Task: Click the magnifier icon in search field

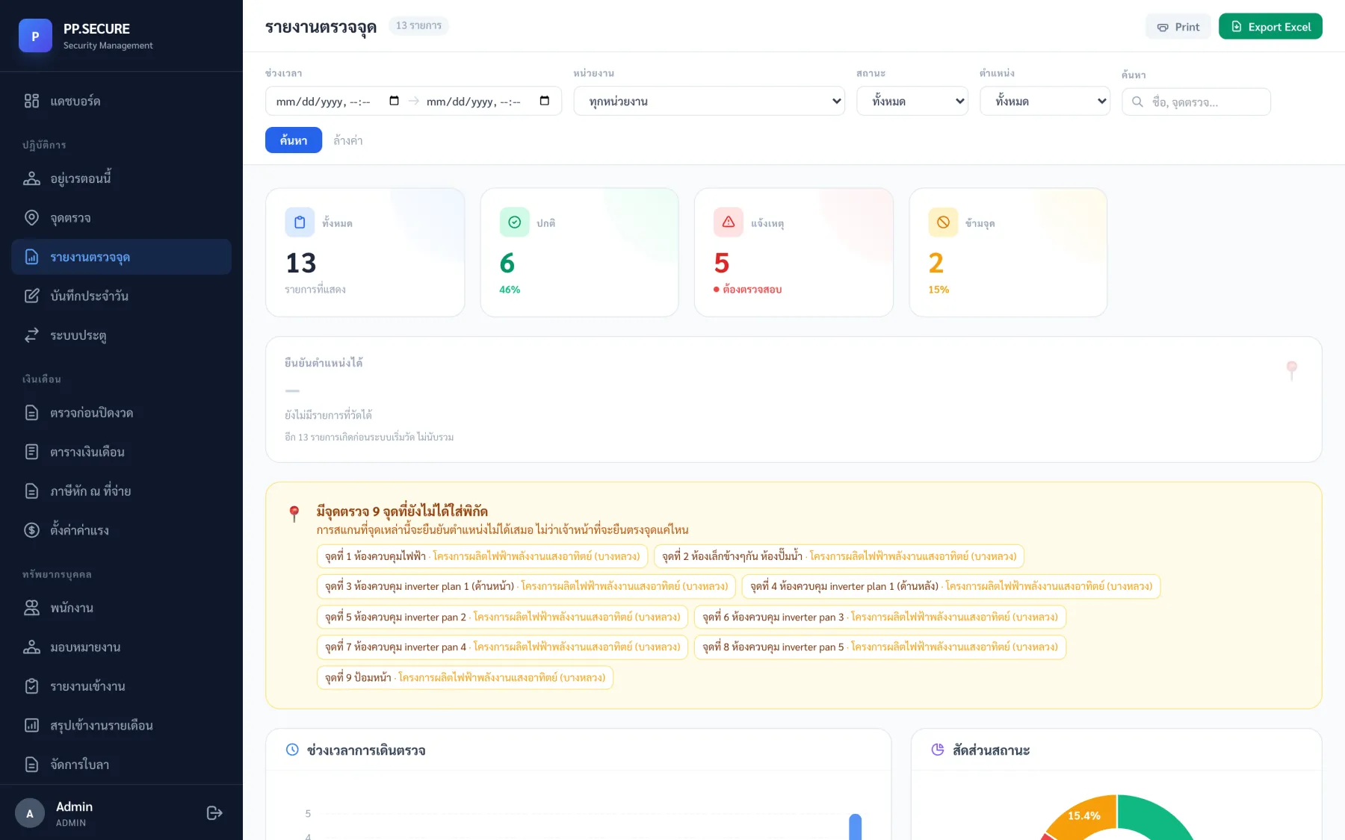Action: (1137, 102)
